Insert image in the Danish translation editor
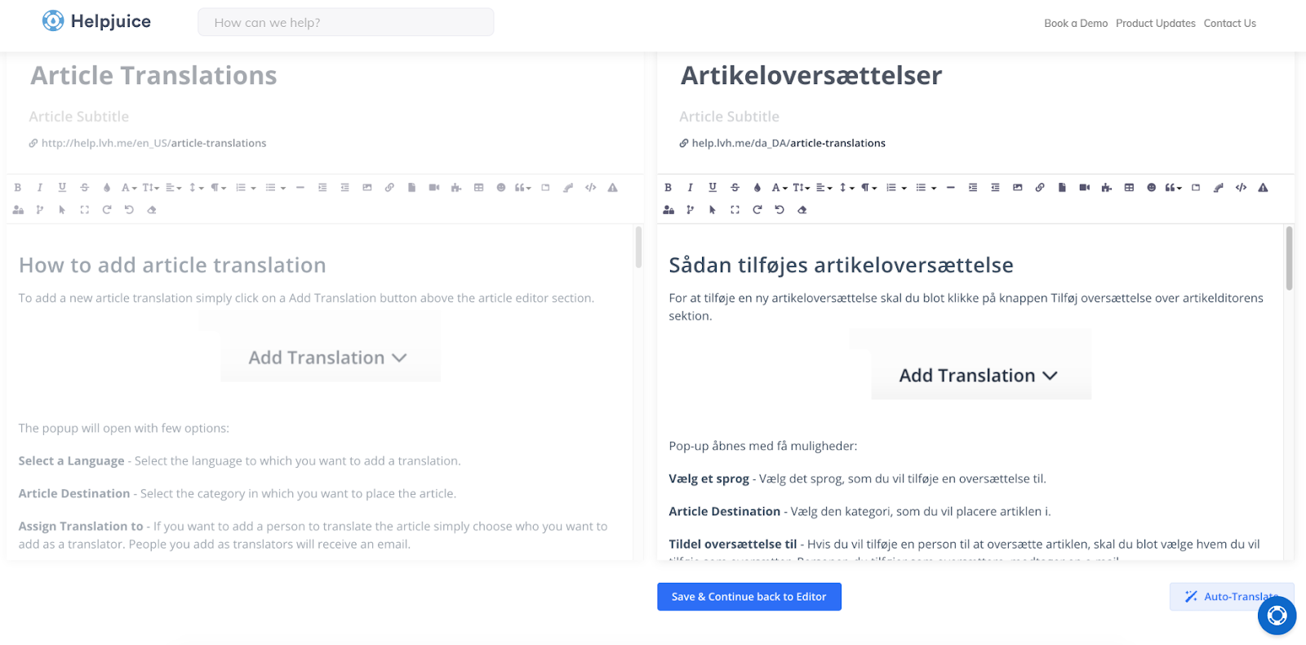The height and width of the screenshot is (645, 1306). click(1017, 188)
